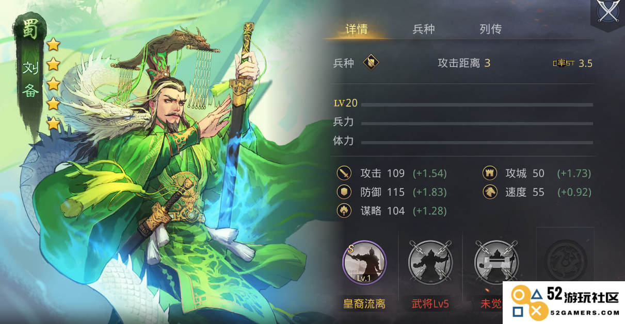Click the 体力 stamina bar
Image resolution: width=625 pixels, height=324 pixels.
click(x=477, y=143)
